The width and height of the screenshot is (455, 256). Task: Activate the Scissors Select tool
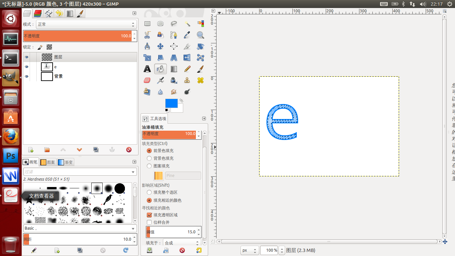147,35
